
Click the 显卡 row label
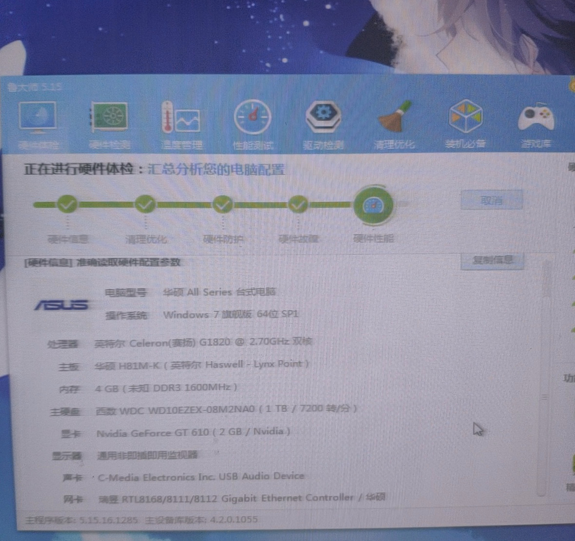coord(70,434)
